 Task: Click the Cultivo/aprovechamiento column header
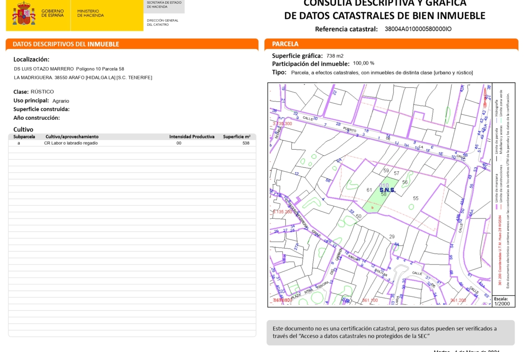pyautogui.click(x=72, y=137)
